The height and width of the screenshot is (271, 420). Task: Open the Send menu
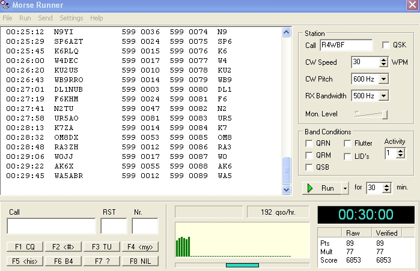[x=45, y=18]
